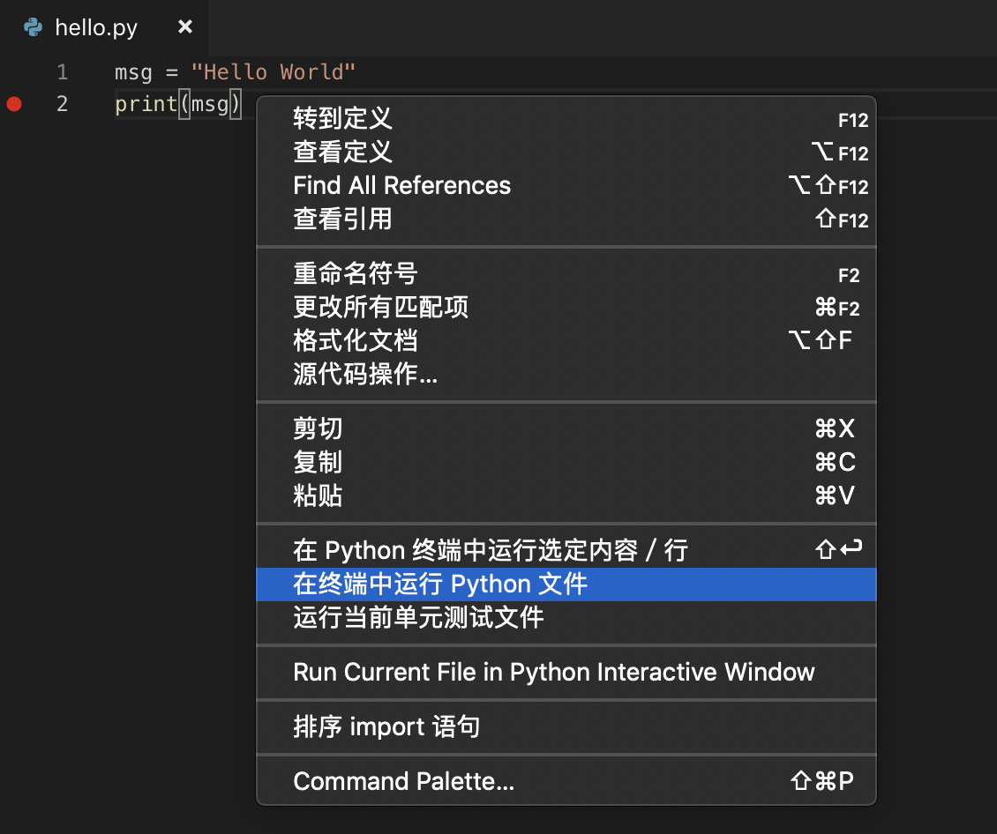The width and height of the screenshot is (997, 834).
Task: Click line number 2 in the gutter
Action: point(63,103)
